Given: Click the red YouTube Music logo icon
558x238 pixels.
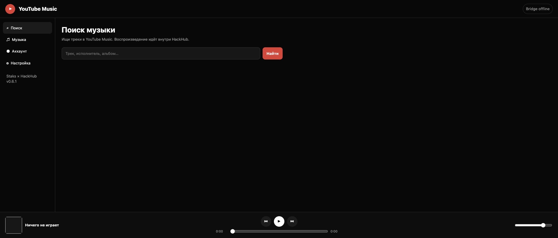Looking at the screenshot, I should coord(10,9).
